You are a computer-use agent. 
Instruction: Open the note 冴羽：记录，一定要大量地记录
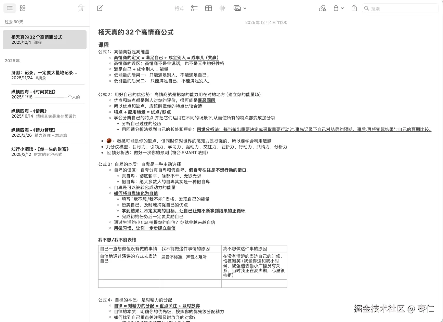click(x=44, y=75)
